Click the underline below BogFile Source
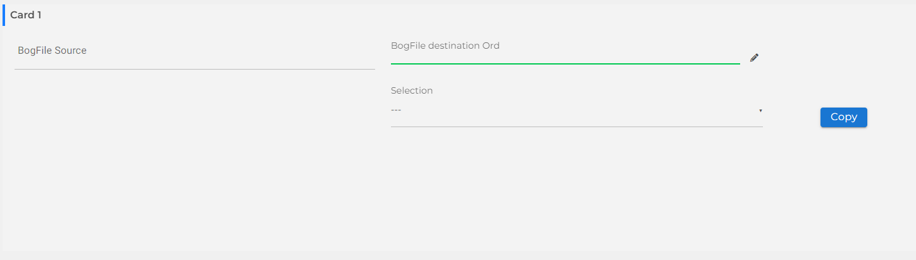Viewport: 916px width, 260px height. [194, 69]
